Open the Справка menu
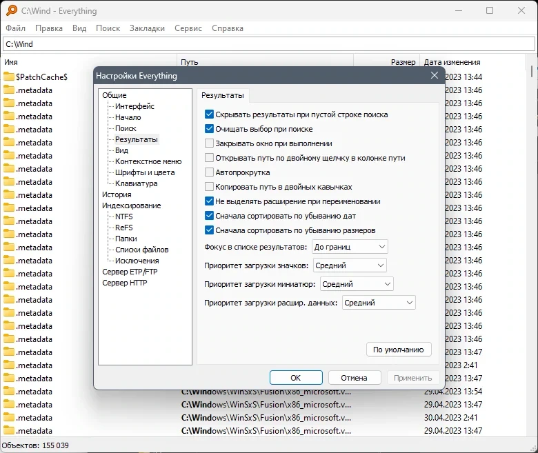The height and width of the screenshot is (453, 538). click(227, 28)
